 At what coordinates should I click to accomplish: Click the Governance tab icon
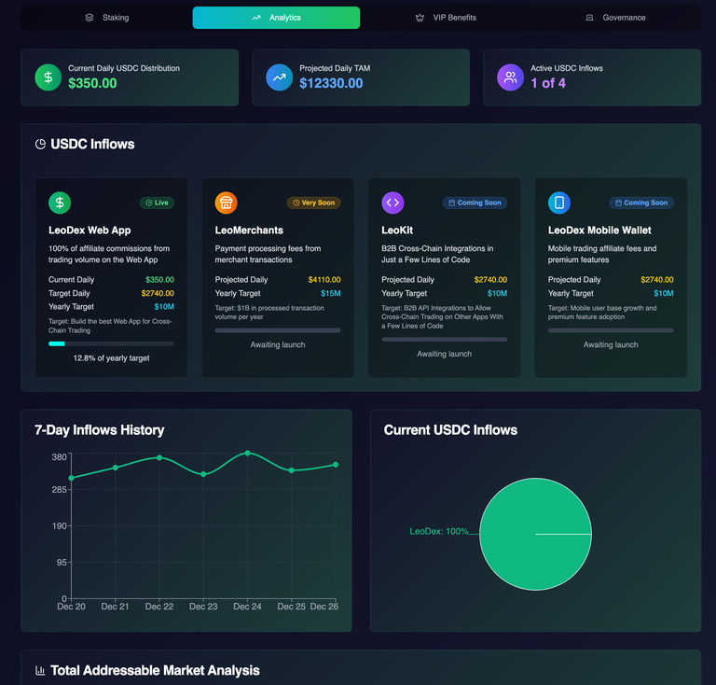pos(589,18)
